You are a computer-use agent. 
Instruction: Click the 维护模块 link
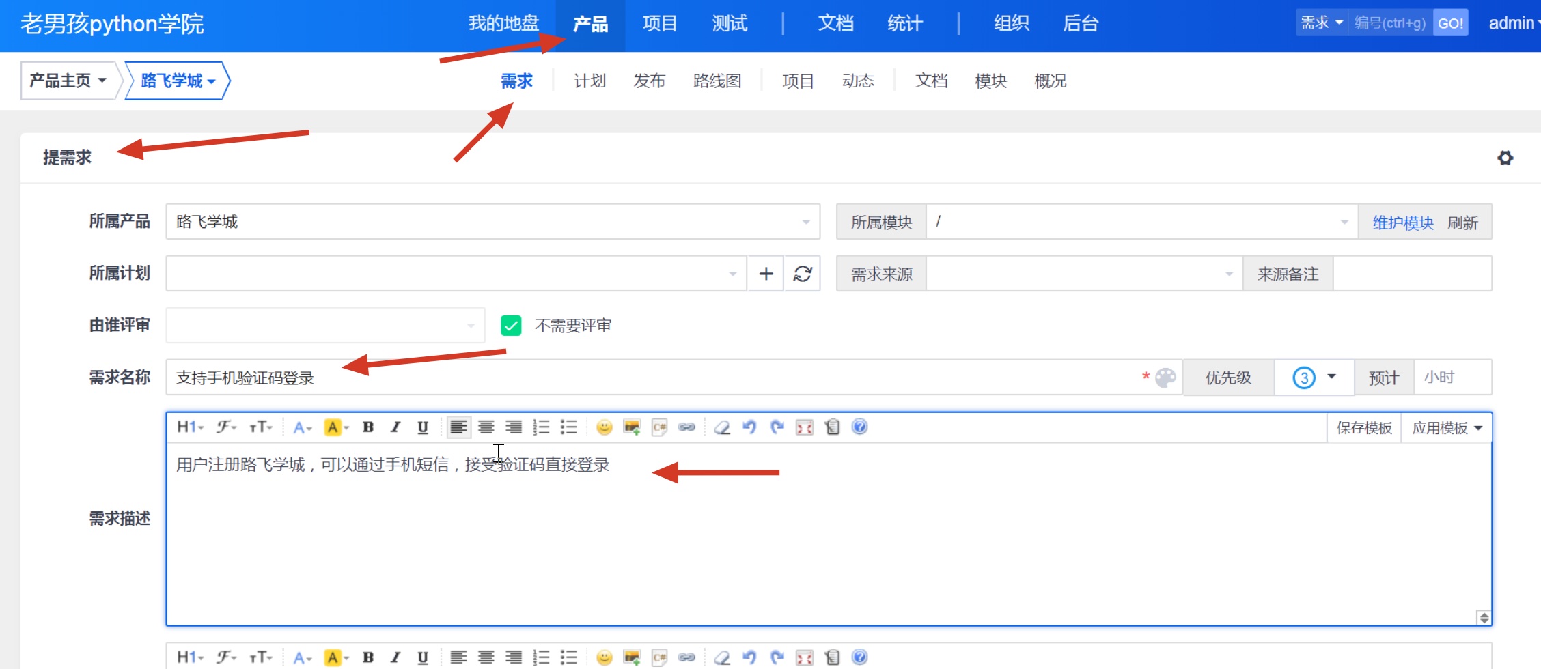(1402, 223)
